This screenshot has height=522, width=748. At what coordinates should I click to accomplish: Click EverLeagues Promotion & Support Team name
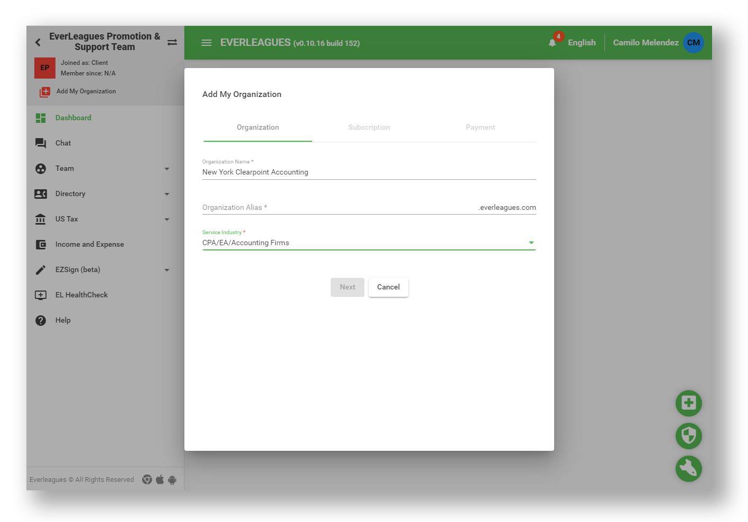pos(105,42)
